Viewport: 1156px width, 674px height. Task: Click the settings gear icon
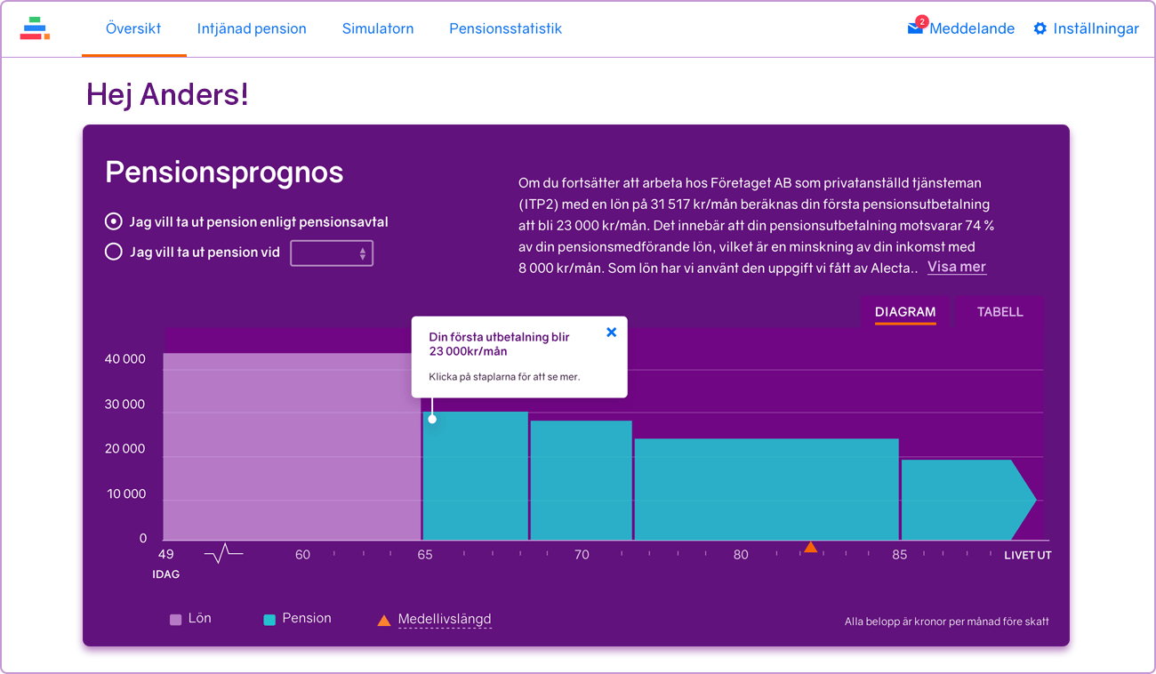(x=1040, y=28)
